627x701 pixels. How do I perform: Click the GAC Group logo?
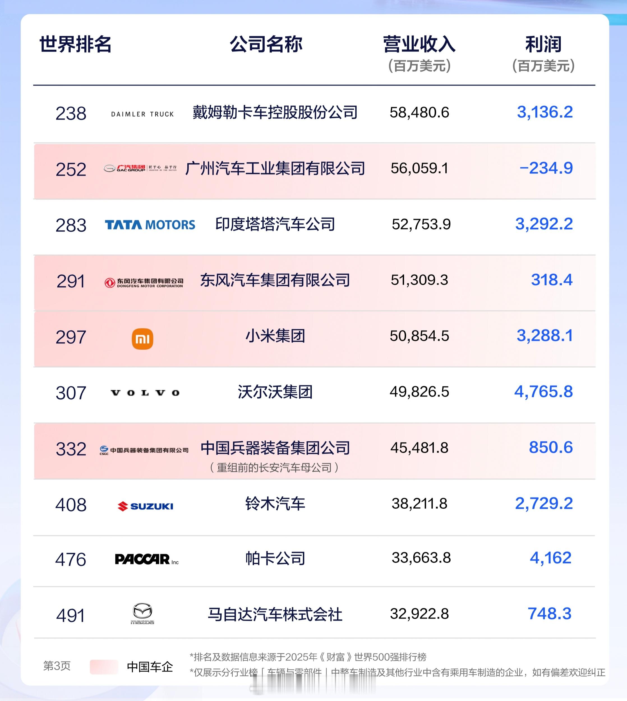click(x=140, y=168)
